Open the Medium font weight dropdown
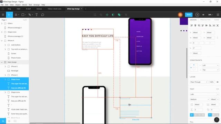The image size is (221, 124). (200, 100)
